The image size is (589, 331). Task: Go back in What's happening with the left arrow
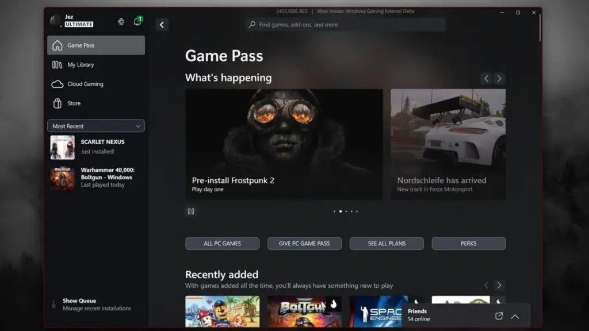pyautogui.click(x=486, y=78)
